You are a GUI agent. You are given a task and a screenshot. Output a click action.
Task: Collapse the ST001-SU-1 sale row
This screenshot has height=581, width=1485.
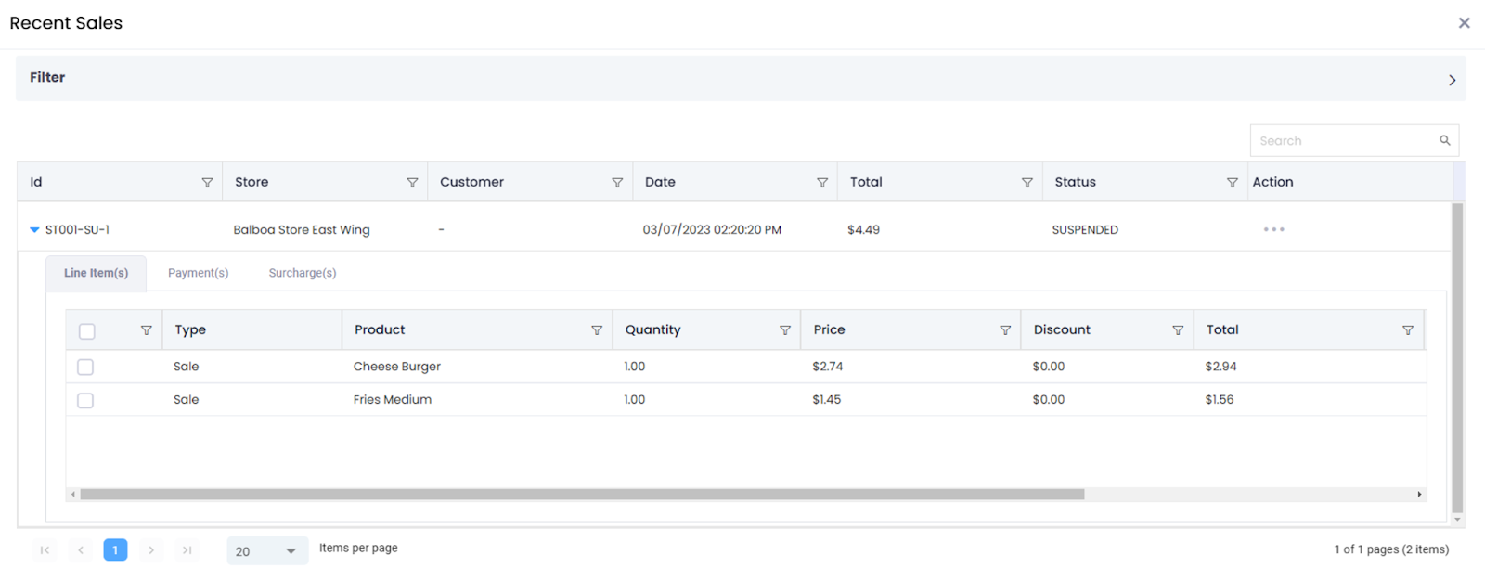coord(34,230)
